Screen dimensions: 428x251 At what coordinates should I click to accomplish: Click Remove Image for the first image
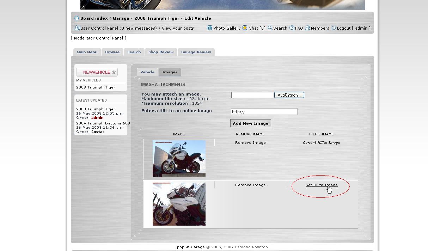[250, 143]
